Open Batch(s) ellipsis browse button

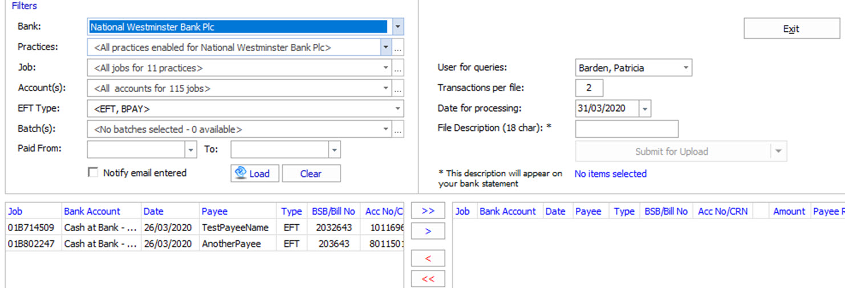click(x=398, y=130)
